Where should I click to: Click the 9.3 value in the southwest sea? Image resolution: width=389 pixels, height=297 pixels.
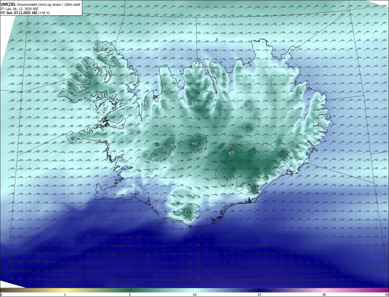22,167
